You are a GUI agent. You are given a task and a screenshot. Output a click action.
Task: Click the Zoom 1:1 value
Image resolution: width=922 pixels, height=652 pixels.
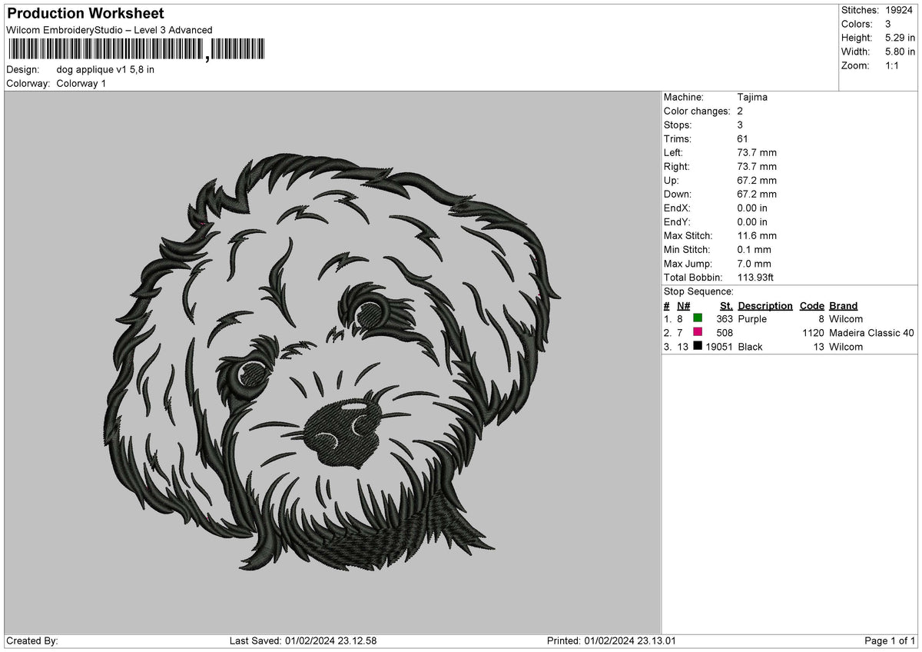tap(894, 66)
